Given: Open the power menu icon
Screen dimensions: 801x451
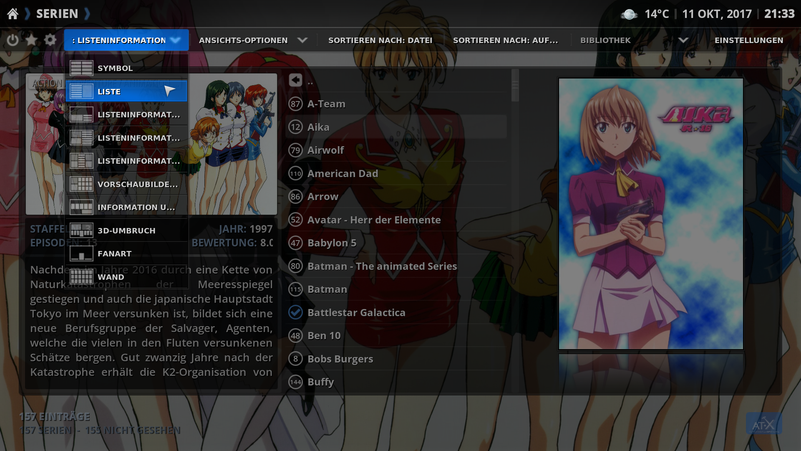Looking at the screenshot, I should 13,40.
